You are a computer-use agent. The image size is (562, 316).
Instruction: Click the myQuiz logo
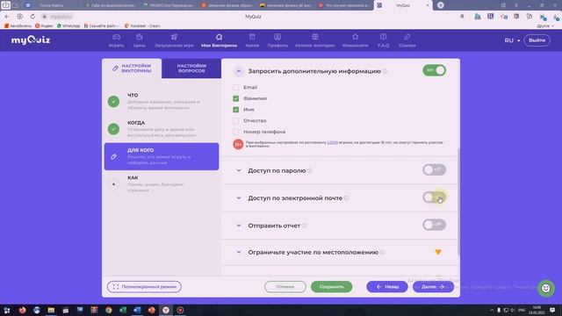(31, 39)
